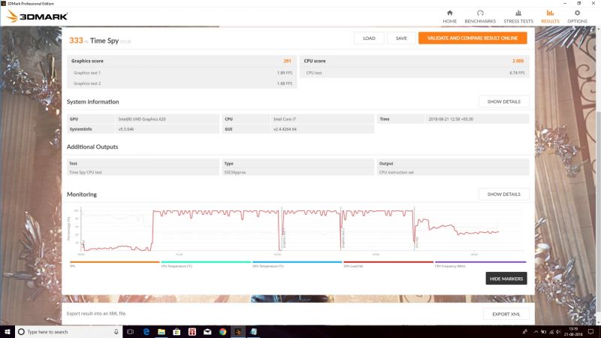Screen dimensions: 601x338
Task: Open the volume control in the system tray
Action: [558, 332]
